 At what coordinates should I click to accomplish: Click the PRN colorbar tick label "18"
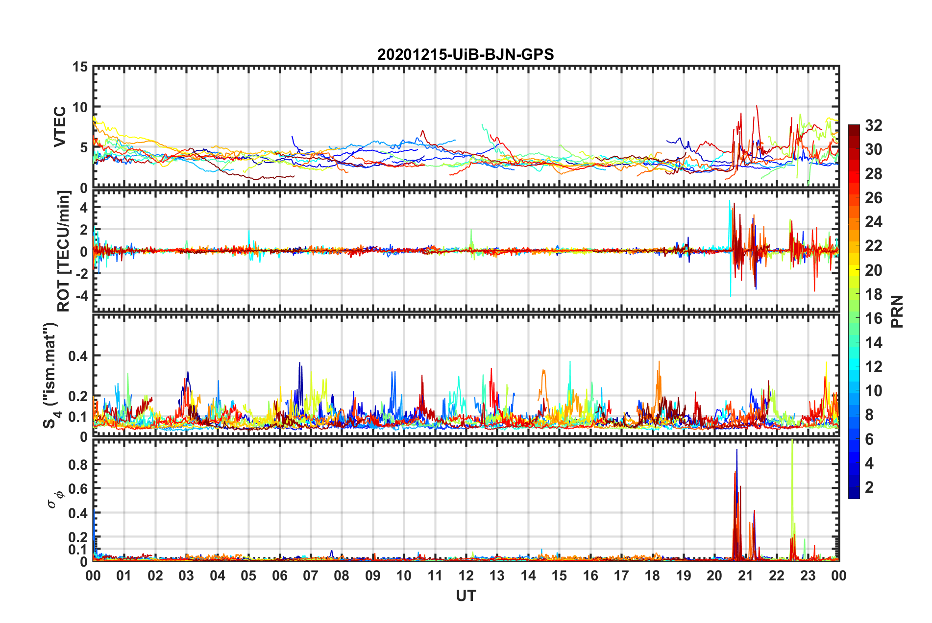[x=874, y=294]
